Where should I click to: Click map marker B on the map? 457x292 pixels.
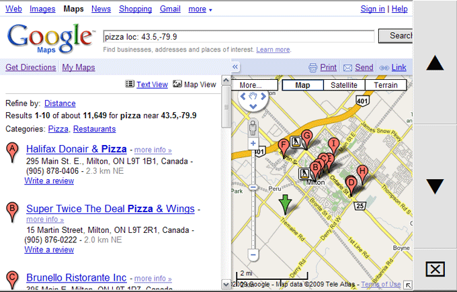coord(315,171)
